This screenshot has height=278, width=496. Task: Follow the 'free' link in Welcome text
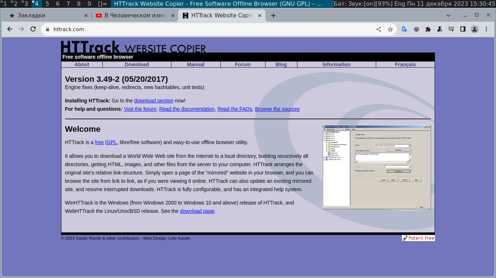tap(99, 142)
